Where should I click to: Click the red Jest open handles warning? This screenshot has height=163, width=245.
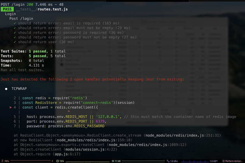click(92, 79)
